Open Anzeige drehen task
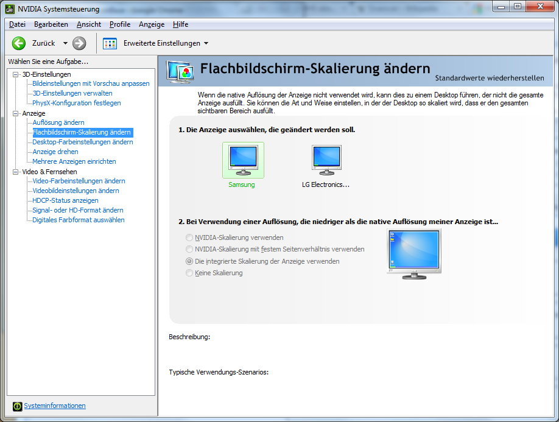Viewport: 559px width, 422px height. 55,152
